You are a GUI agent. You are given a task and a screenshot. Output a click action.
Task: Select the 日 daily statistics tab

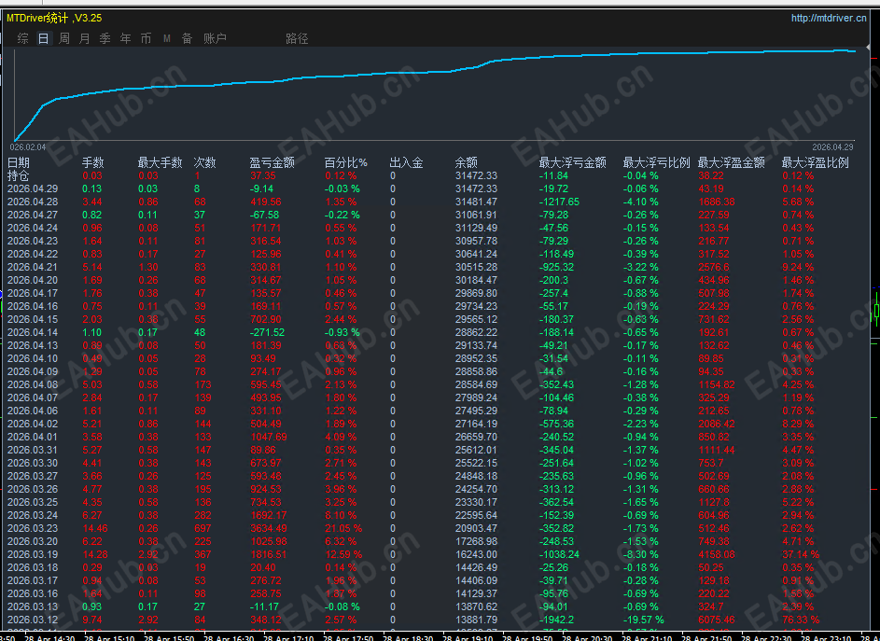[43, 38]
